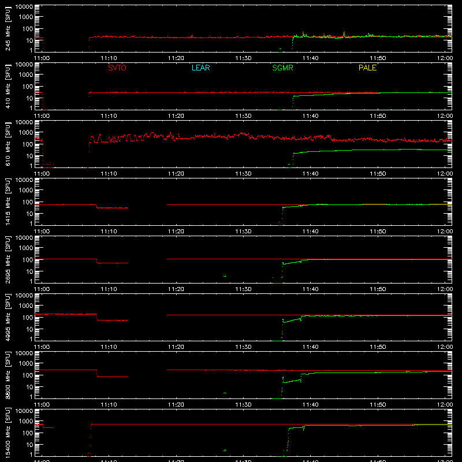Screen dimensions: 462x462
Task: Click the 1000 y-axis label of 610 MHz plot
Action: (26, 132)
